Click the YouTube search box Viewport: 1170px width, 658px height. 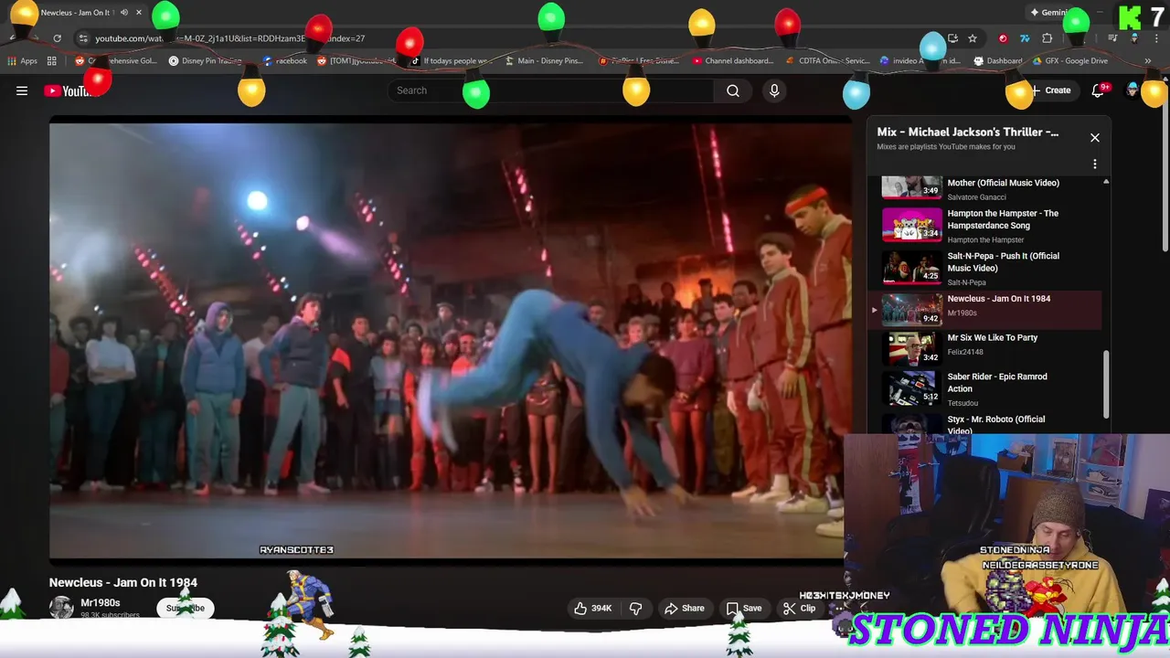tap(551, 90)
